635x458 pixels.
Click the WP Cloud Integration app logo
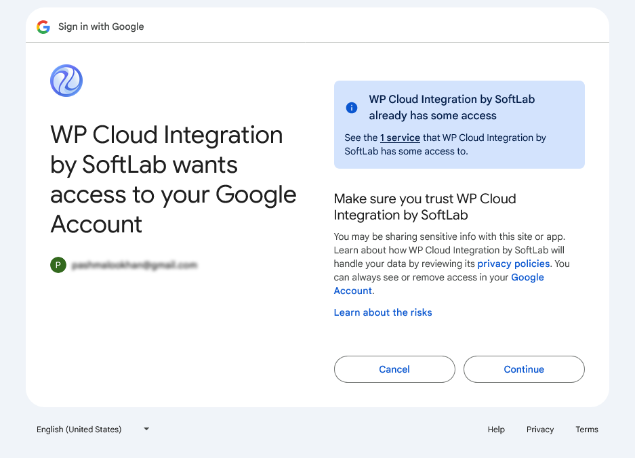[x=66, y=81]
